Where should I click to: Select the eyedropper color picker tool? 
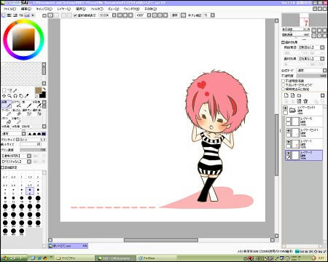pos(26,96)
